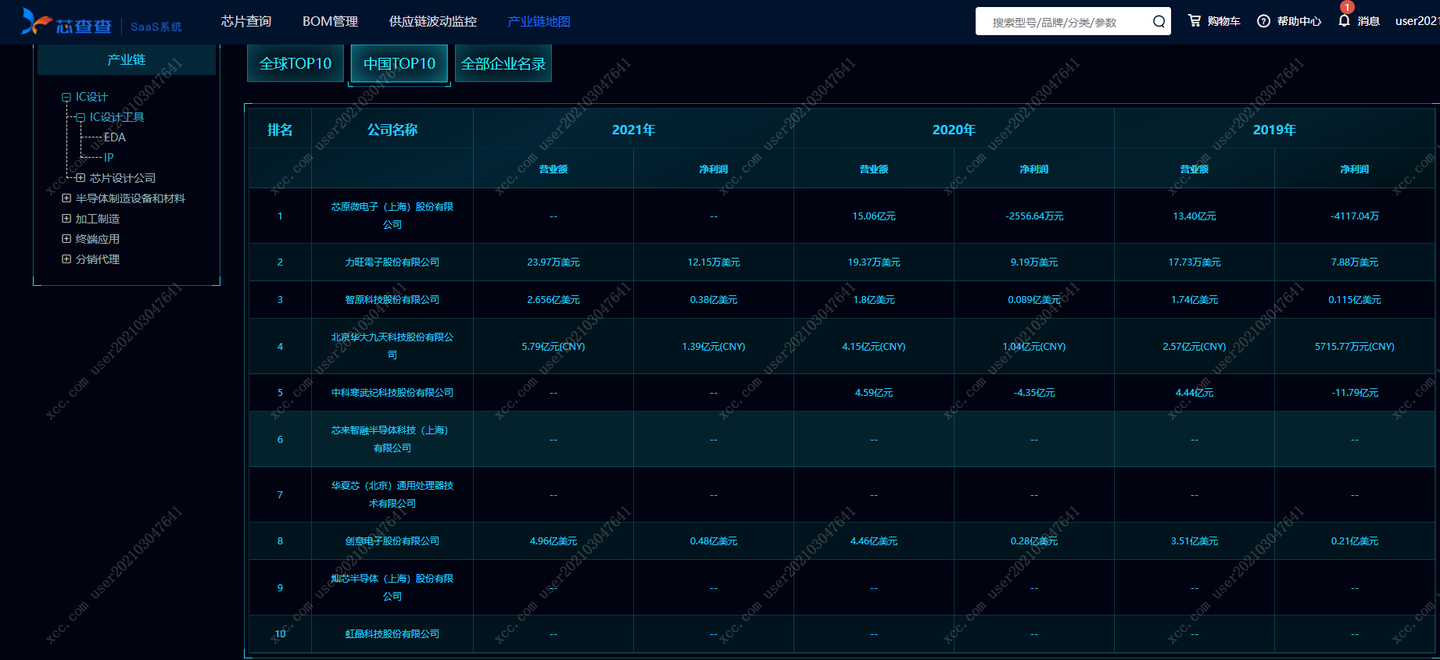Image resolution: width=1440 pixels, height=660 pixels.
Task: Click the search magnifier icon
Action: 1159,22
